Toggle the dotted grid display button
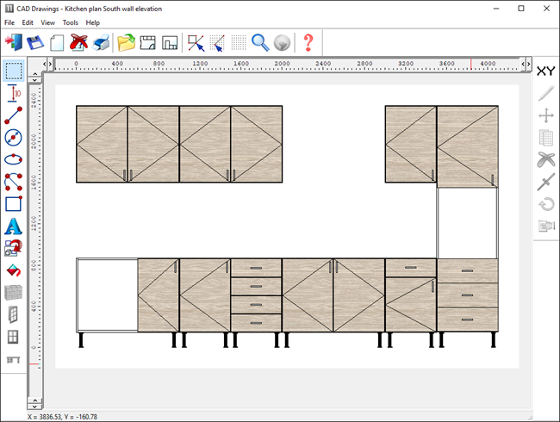This screenshot has width=560, height=422. coord(239,42)
